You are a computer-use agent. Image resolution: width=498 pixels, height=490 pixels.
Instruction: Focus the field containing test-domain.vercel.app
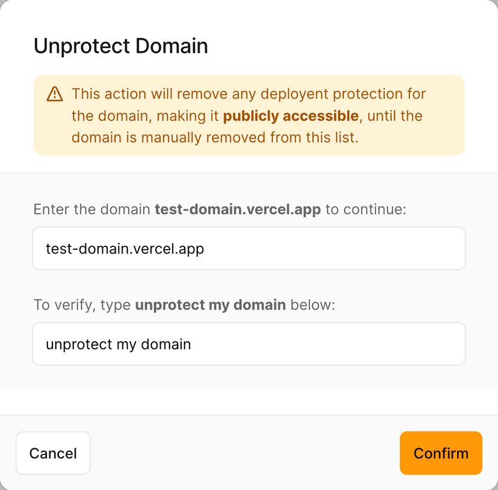tap(249, 248)
